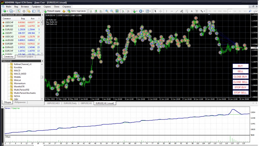Image resolution: width=259 pixels, height=146 pixels.
Task: Click the Zoom In magnifier icon
Action: point(107,11)
